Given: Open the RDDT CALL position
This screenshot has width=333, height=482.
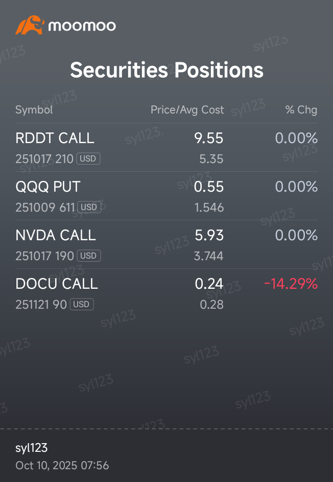Looking at the screenshot, I should pos(167,148).
